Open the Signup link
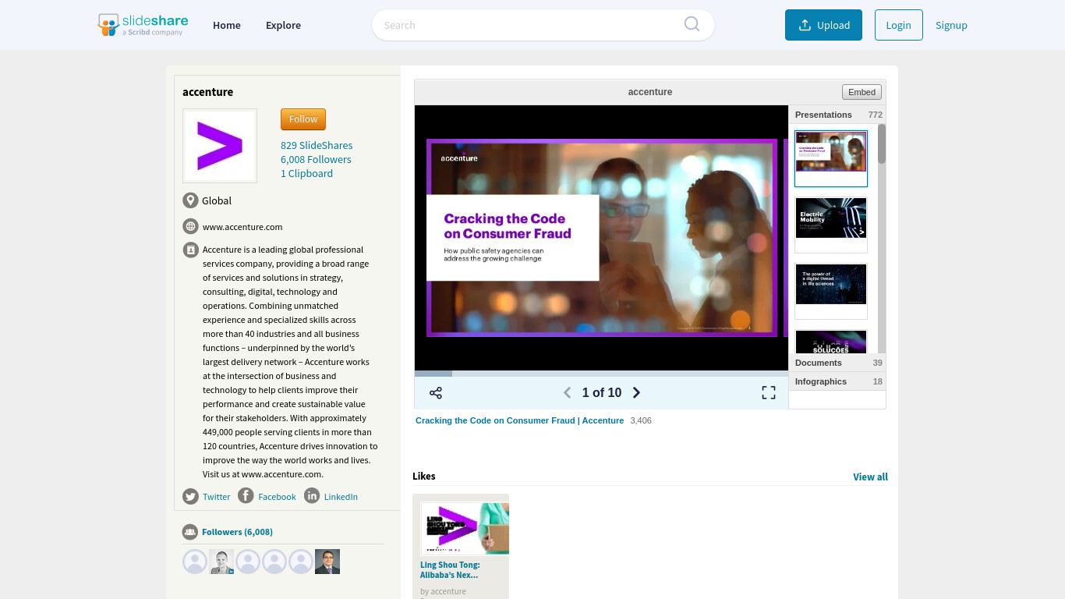The image size is (1065, 599). point(951,25)
